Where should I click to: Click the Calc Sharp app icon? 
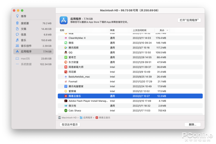point(66,111)
